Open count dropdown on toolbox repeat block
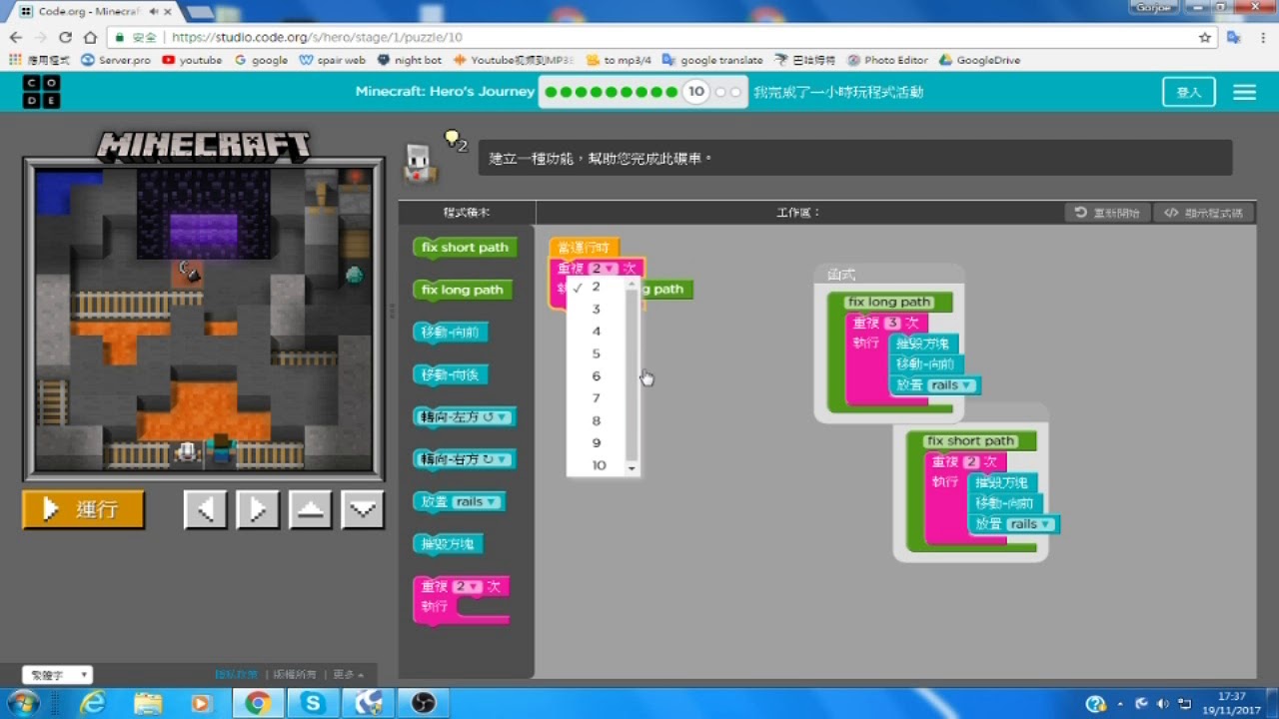 tap(466, 587)
